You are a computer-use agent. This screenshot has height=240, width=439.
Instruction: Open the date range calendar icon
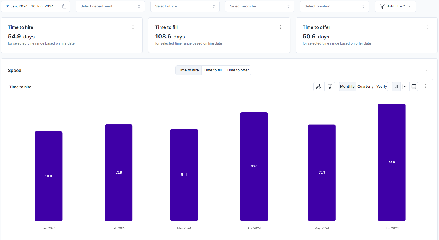(x=64, y=6)
